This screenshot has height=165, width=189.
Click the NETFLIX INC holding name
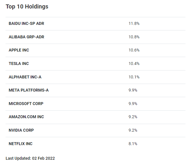click(21, 144)
